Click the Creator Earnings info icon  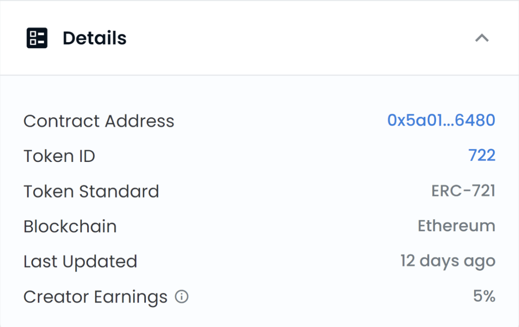click(181, 297)
